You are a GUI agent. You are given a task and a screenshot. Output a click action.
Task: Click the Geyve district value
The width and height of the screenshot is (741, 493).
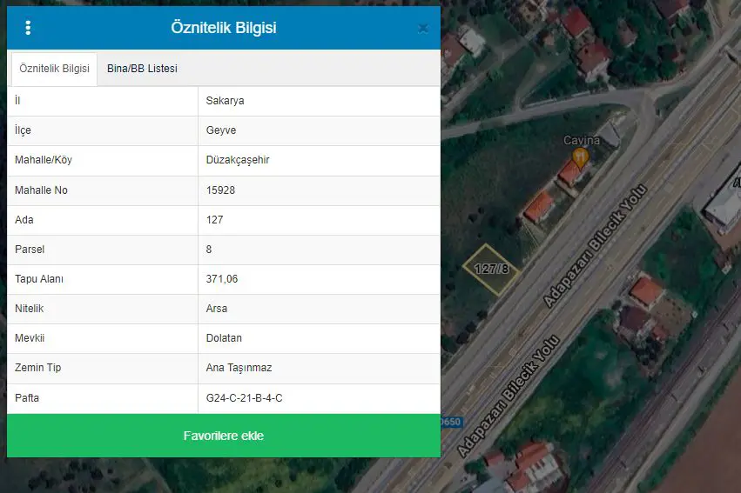coord(220,130)
